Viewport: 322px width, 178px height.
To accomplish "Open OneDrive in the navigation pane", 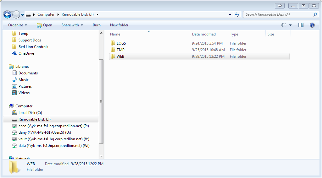I will (26, 53).
